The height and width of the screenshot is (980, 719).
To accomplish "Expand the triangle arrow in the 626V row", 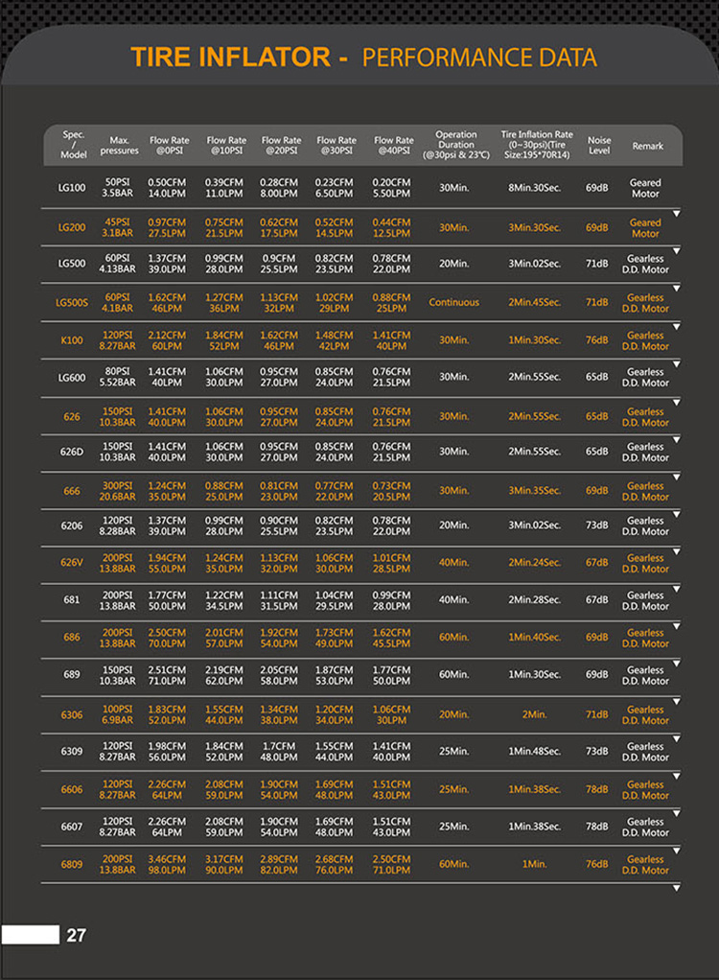I will [676, 550].
